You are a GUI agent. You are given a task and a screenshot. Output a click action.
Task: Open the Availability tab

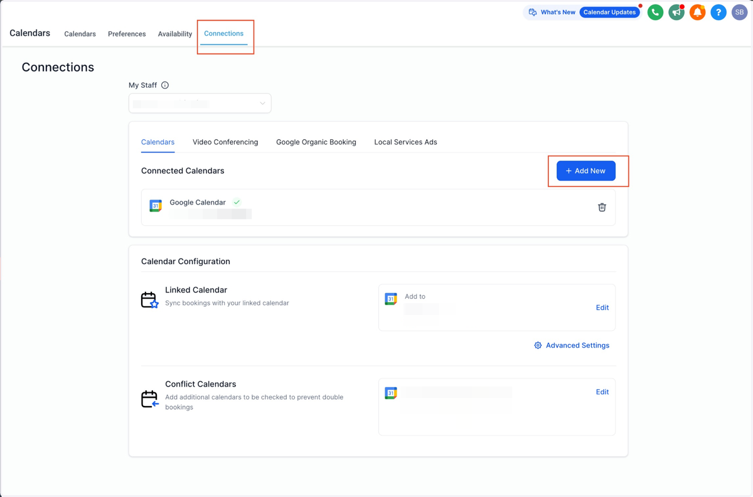[175, 34]
